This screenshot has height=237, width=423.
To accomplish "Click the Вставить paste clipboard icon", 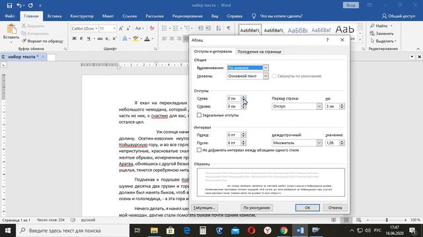I will [x=11, y=29].
